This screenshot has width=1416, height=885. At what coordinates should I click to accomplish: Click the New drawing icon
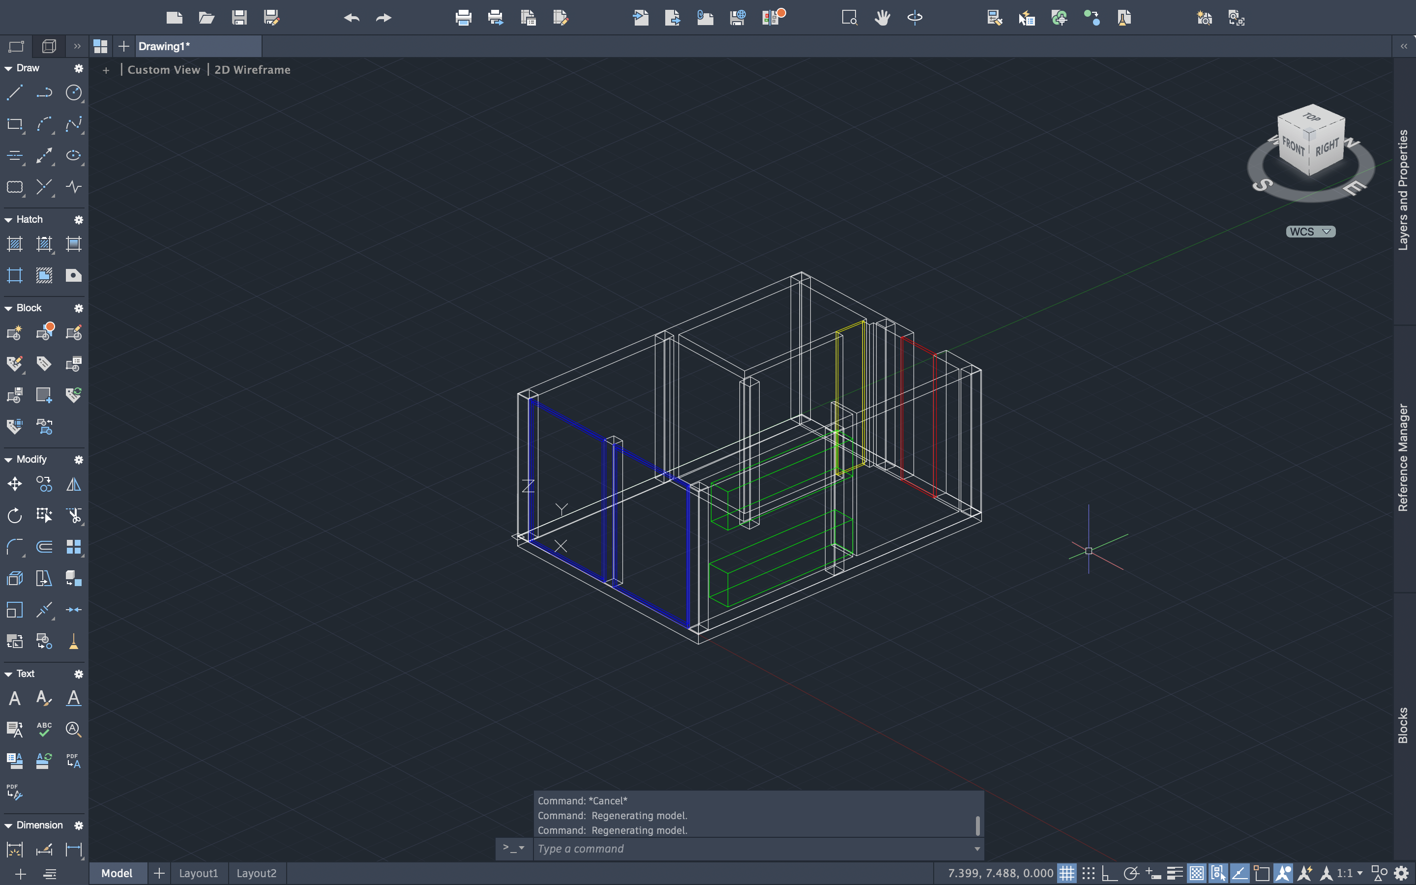point(175,18)
